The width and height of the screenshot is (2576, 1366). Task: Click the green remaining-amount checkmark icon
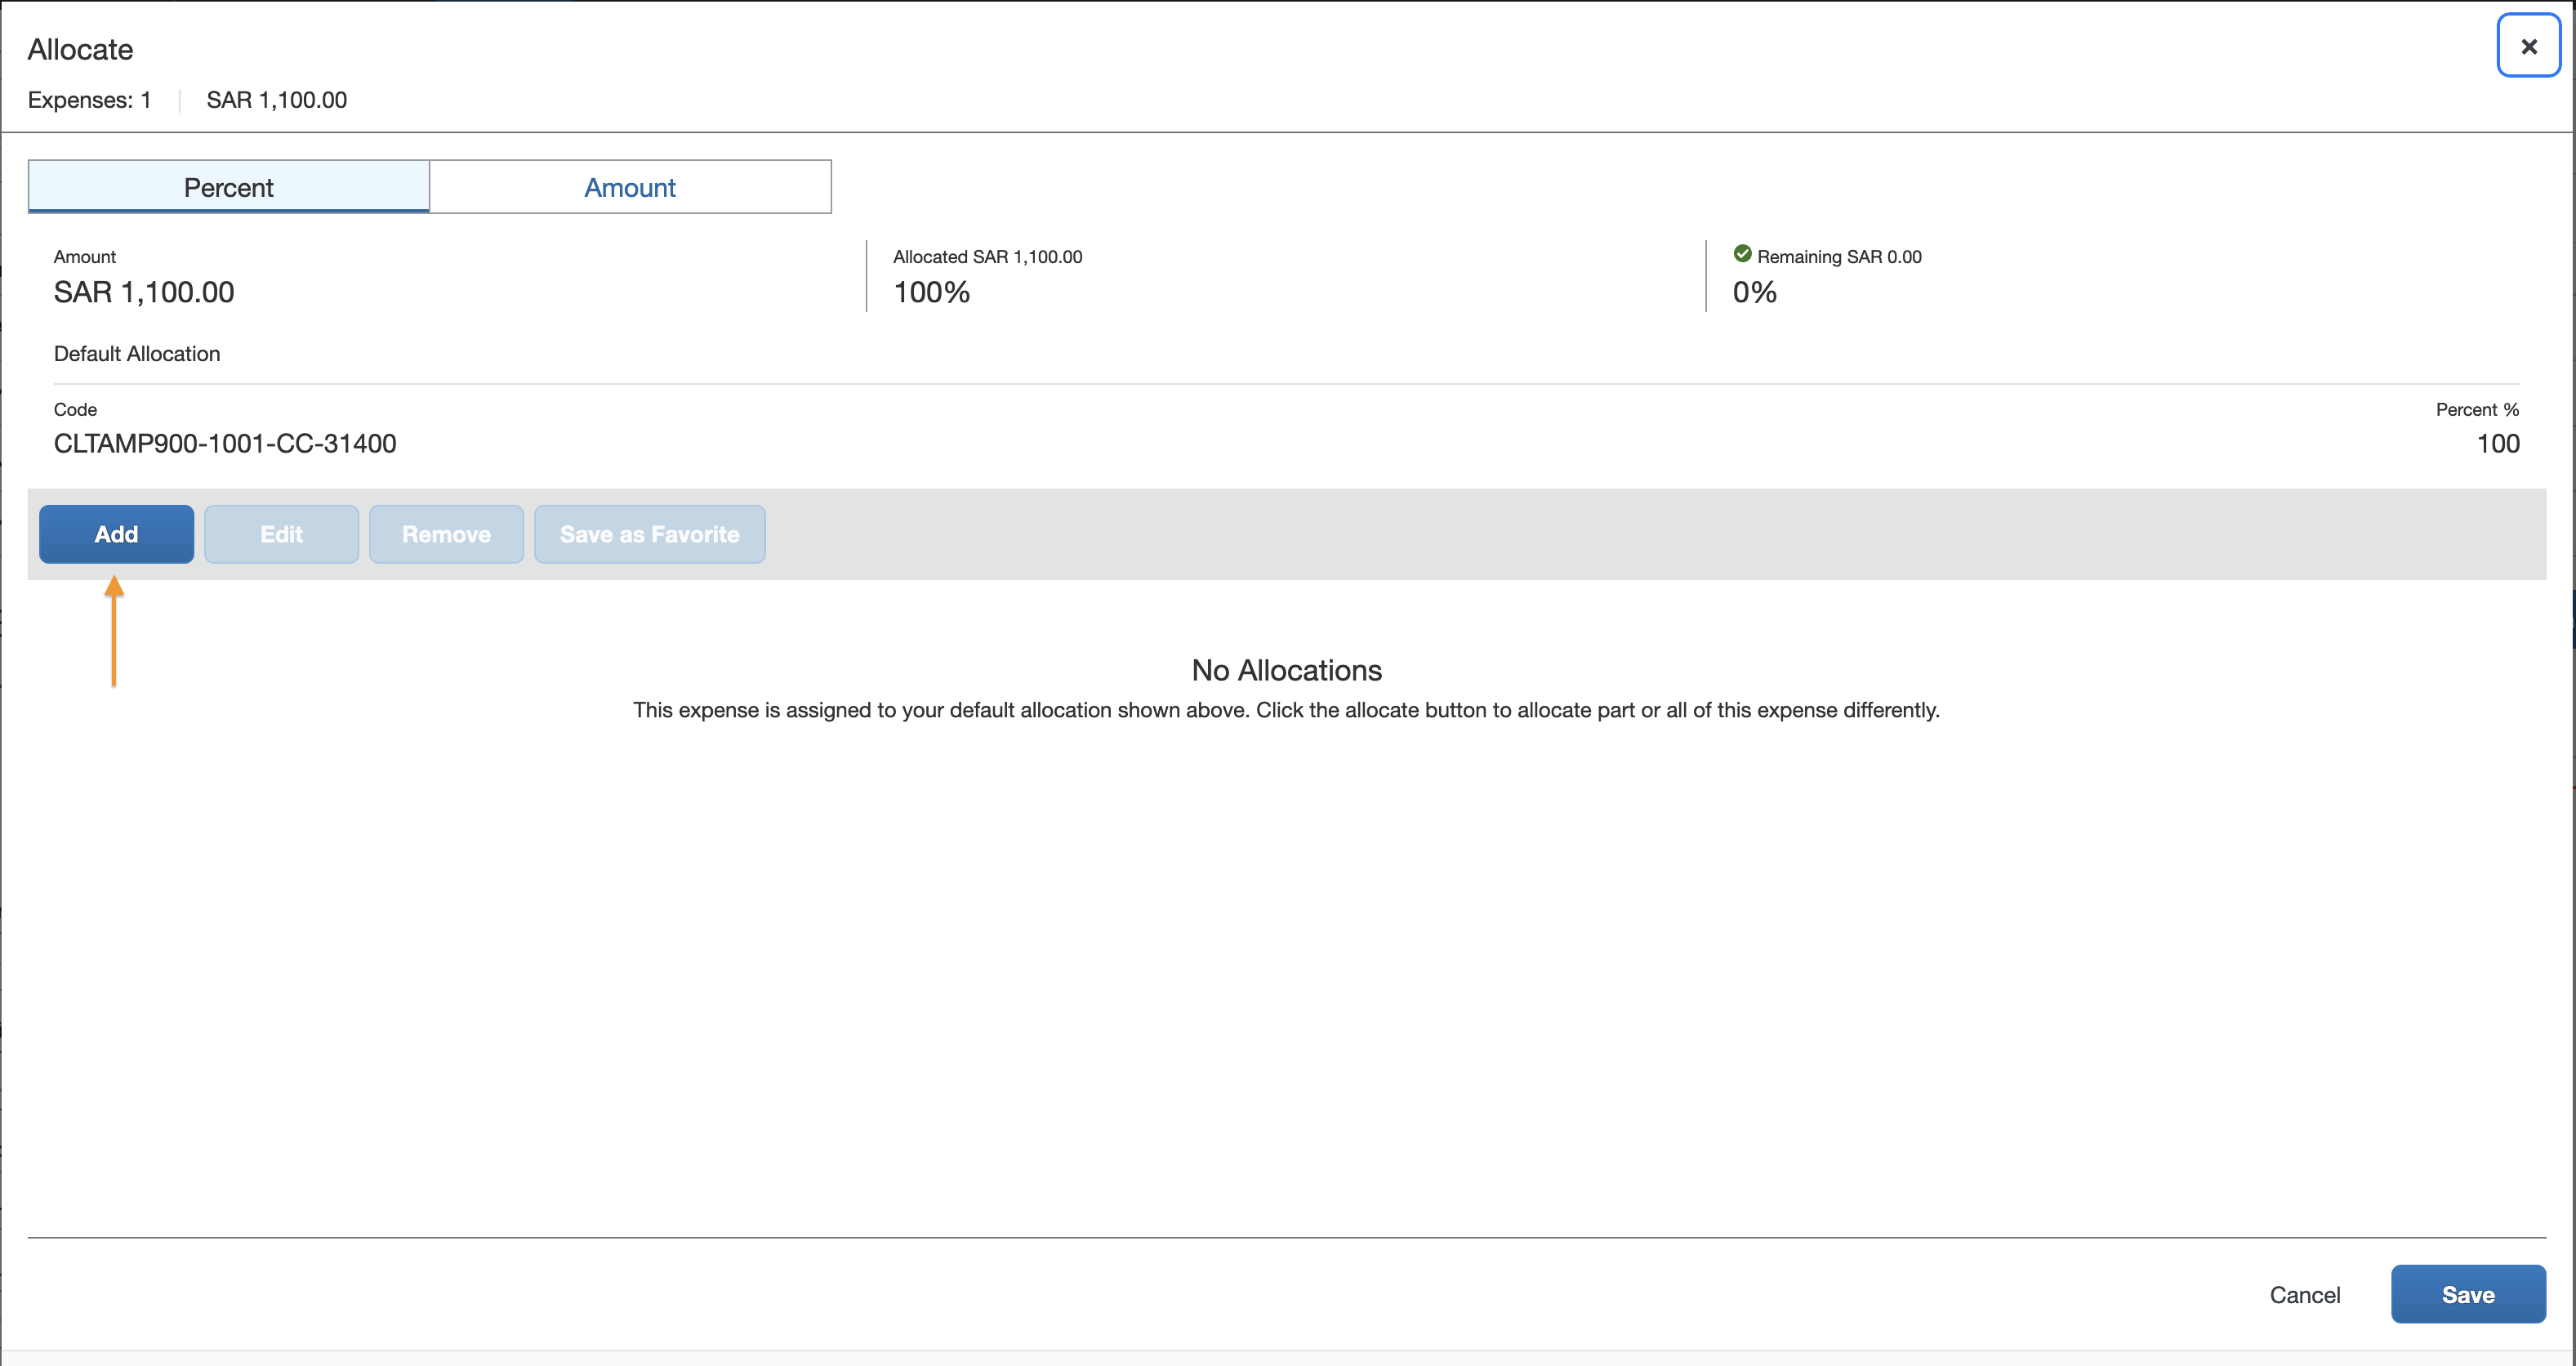(1742, 254)
